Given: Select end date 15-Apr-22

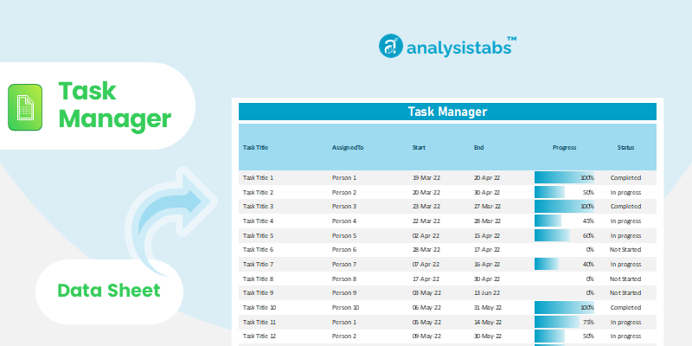Looking at the screenshot, I should pos(487,235).
